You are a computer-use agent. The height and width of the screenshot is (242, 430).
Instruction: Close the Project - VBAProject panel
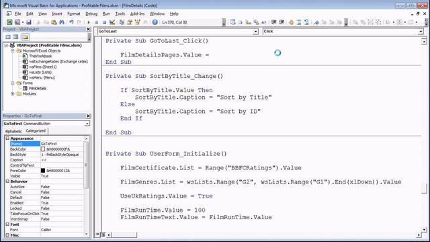[x=88, y=29]
